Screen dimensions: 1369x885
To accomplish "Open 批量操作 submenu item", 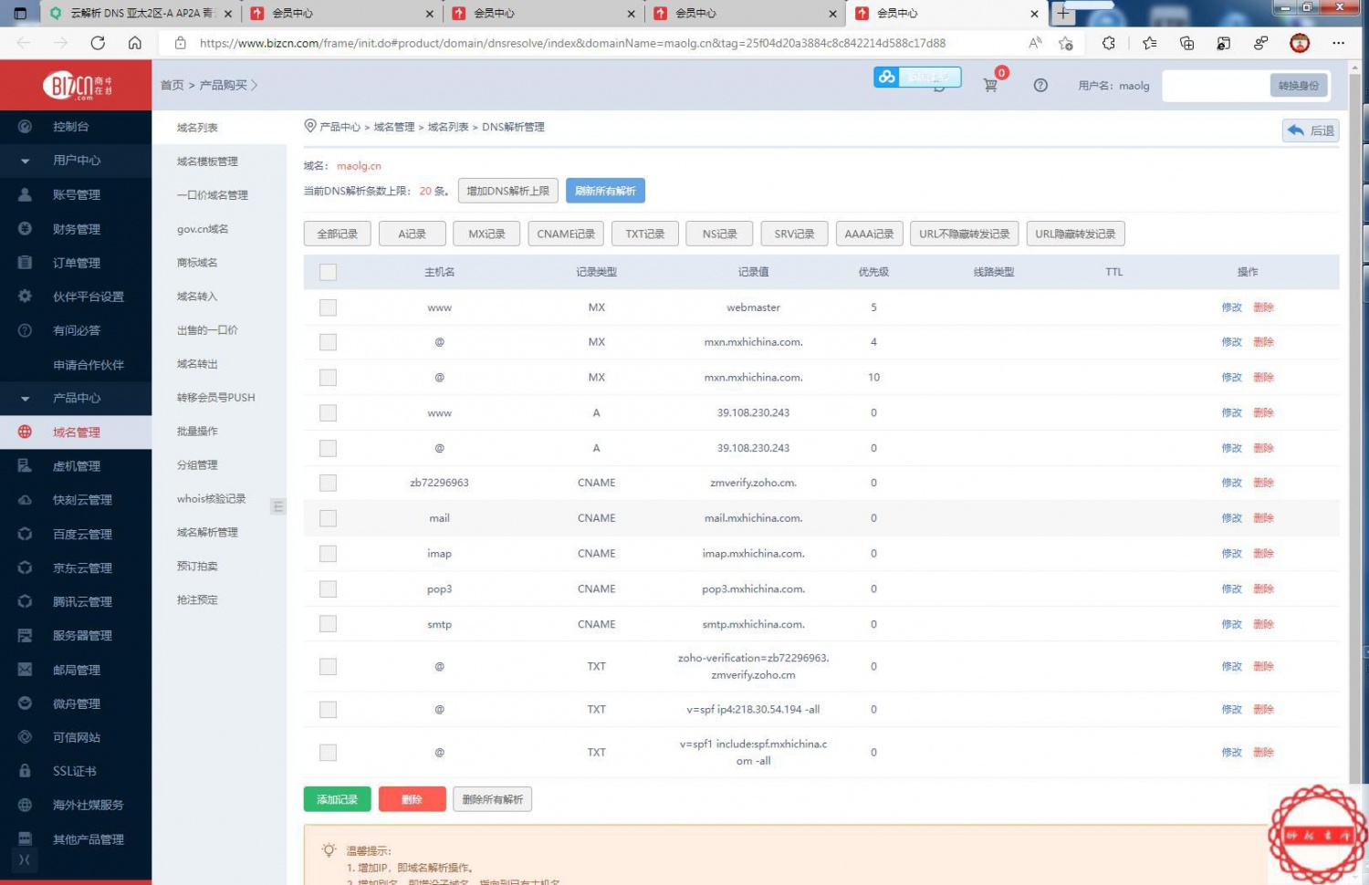I will point(197,431).
